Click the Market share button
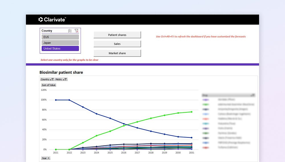 point(117,53)
